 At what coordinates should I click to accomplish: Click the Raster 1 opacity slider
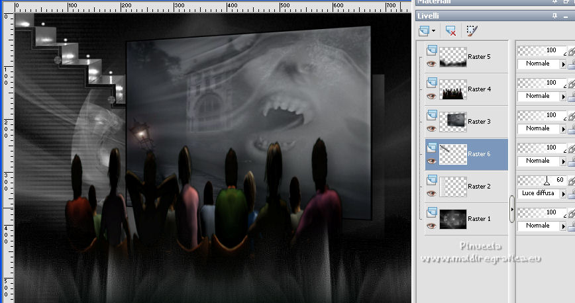click(x=542, y=212)
